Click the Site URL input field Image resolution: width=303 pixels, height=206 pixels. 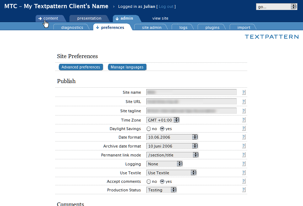(x=192, y=102)
